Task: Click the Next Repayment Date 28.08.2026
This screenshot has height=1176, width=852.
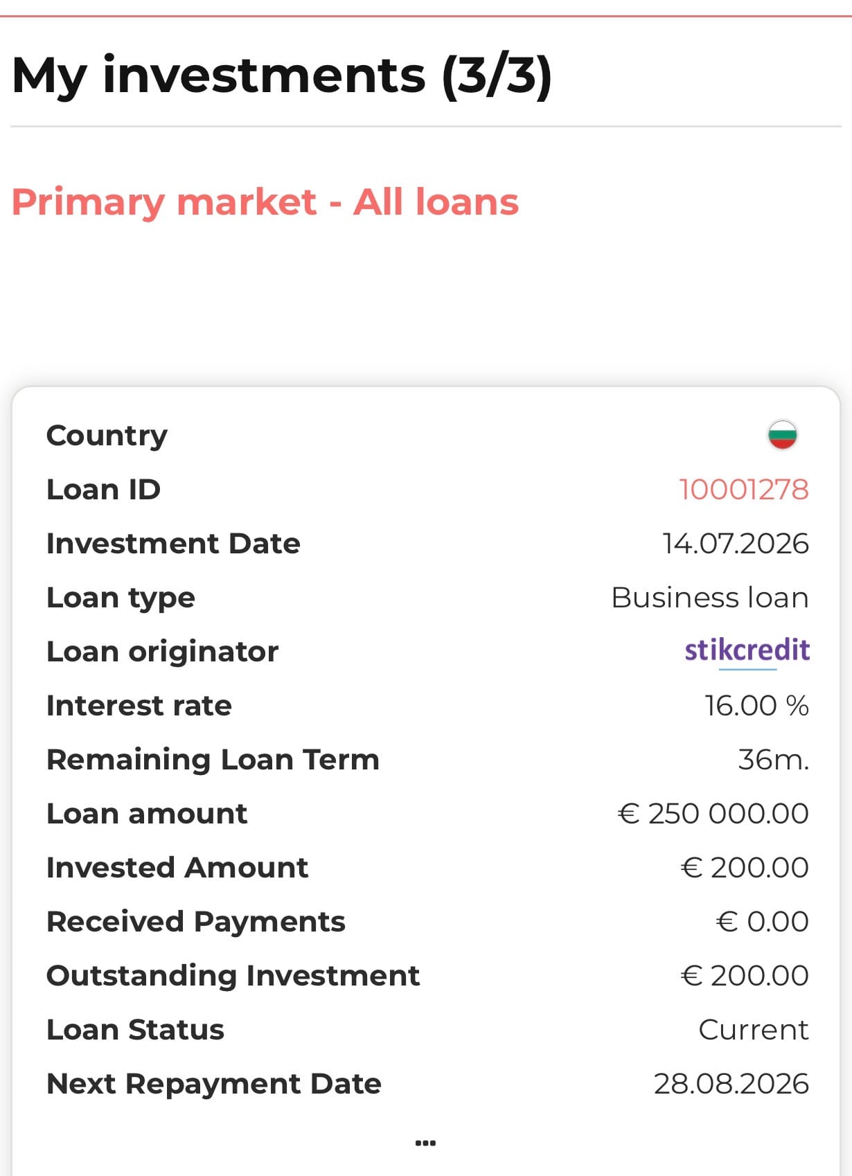Action: point(731,1084)
